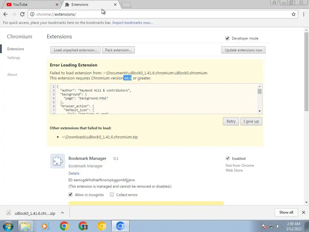Open Settings in the sidebar

(14, 58)
